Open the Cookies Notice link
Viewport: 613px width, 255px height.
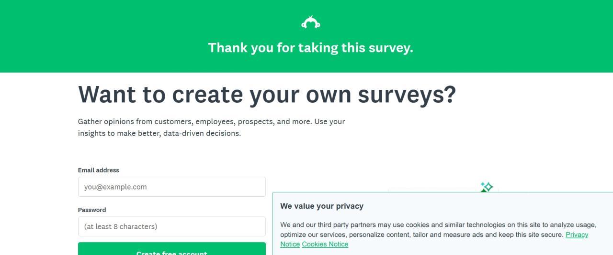pyautogui.click(x=325, y=244)
